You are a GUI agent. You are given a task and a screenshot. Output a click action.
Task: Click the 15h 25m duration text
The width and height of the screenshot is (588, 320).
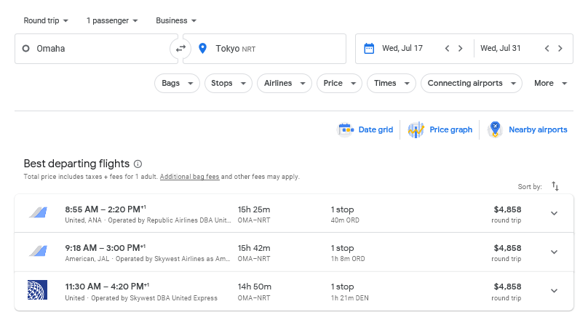(x=254, y=209)
